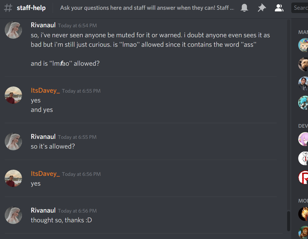The width and height of the screenshot is (308, 239).
Task: Show pinned messages with pin icon
Action: (x=262, y=8)
